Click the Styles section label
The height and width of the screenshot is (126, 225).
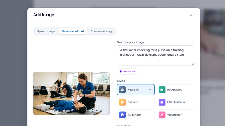pyautogui.click(x=121, y=81)
